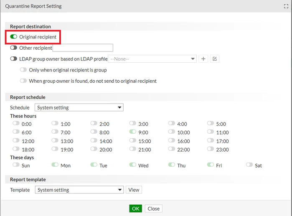This screenshot has width=292, height=216.
Task: Toggle the Tue day switch
Action: pos(94,165)
